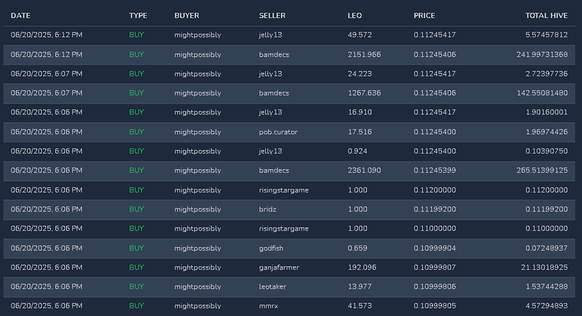
Task: Click BUY type in pob.curator row
Action: [136, 132]
